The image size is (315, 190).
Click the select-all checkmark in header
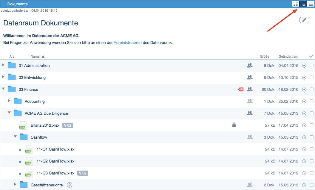click(311, 56)
